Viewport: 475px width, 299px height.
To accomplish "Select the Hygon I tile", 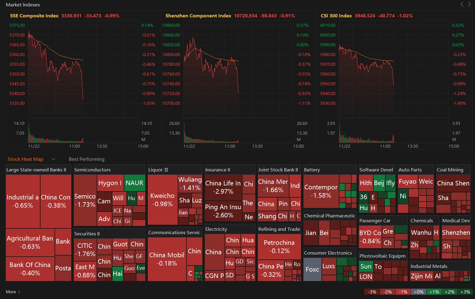I will point(110,183).
